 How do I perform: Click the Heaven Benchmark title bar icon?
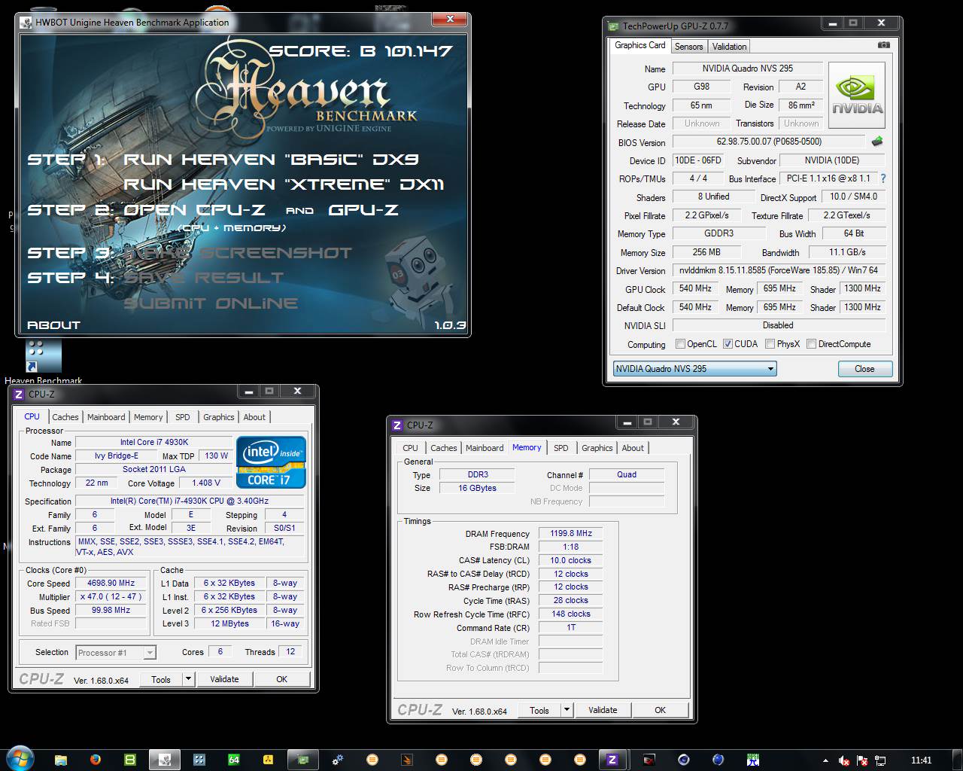[26, 22]
